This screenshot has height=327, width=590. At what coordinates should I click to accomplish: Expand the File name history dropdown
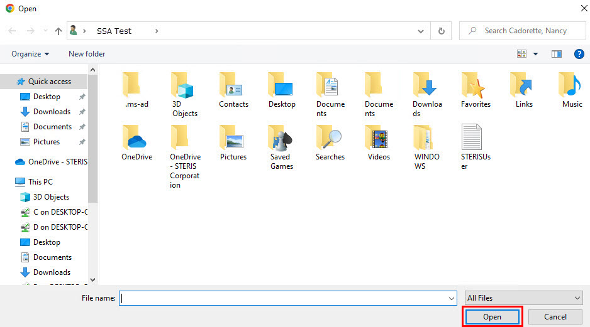point(451,299)
